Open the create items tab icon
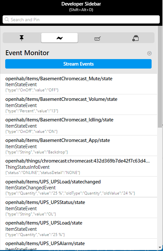This screenshot has width=163, height=251. pos(136,38)
